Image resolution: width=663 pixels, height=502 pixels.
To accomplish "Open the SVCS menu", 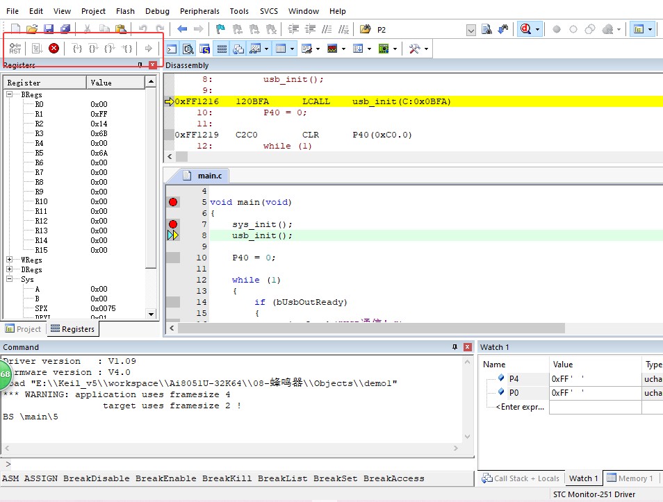I will click(269, 11).
